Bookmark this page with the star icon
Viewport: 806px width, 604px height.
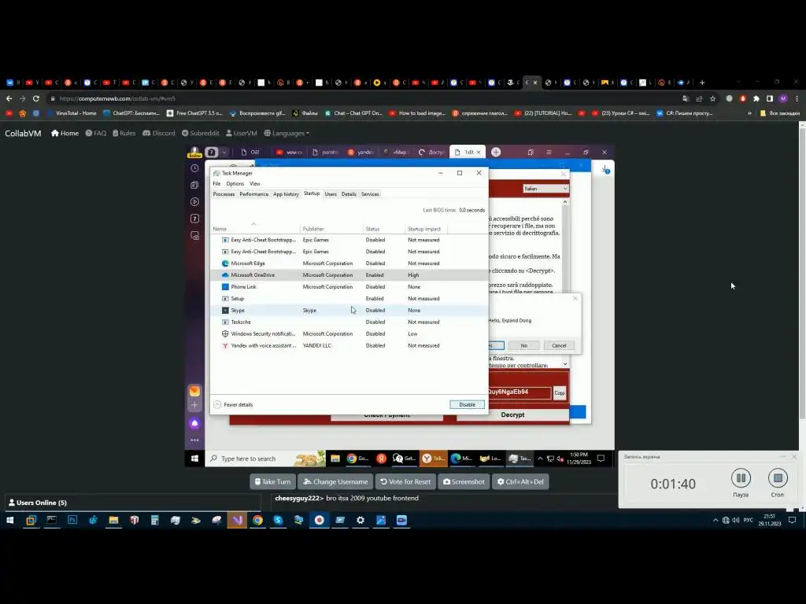(712, 98)
